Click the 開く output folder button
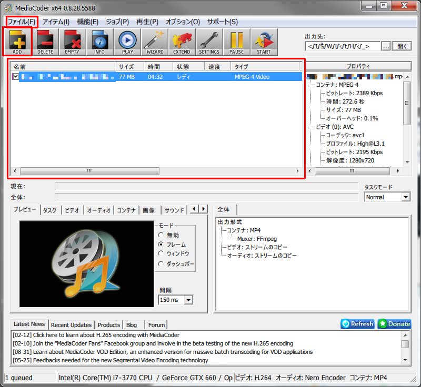Viewport: 421px width, 387px height. point(402,46)
